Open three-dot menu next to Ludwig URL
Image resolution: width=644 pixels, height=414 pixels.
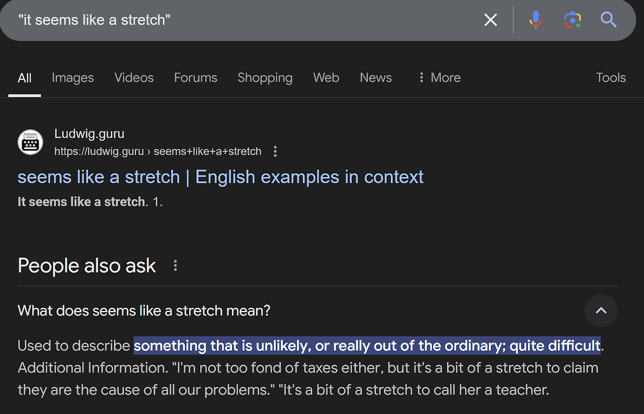coord(275,151)
